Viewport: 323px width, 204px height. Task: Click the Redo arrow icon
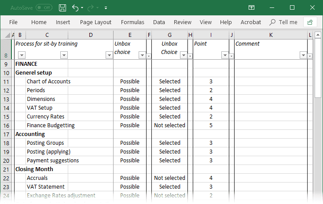tap(91, 8)
